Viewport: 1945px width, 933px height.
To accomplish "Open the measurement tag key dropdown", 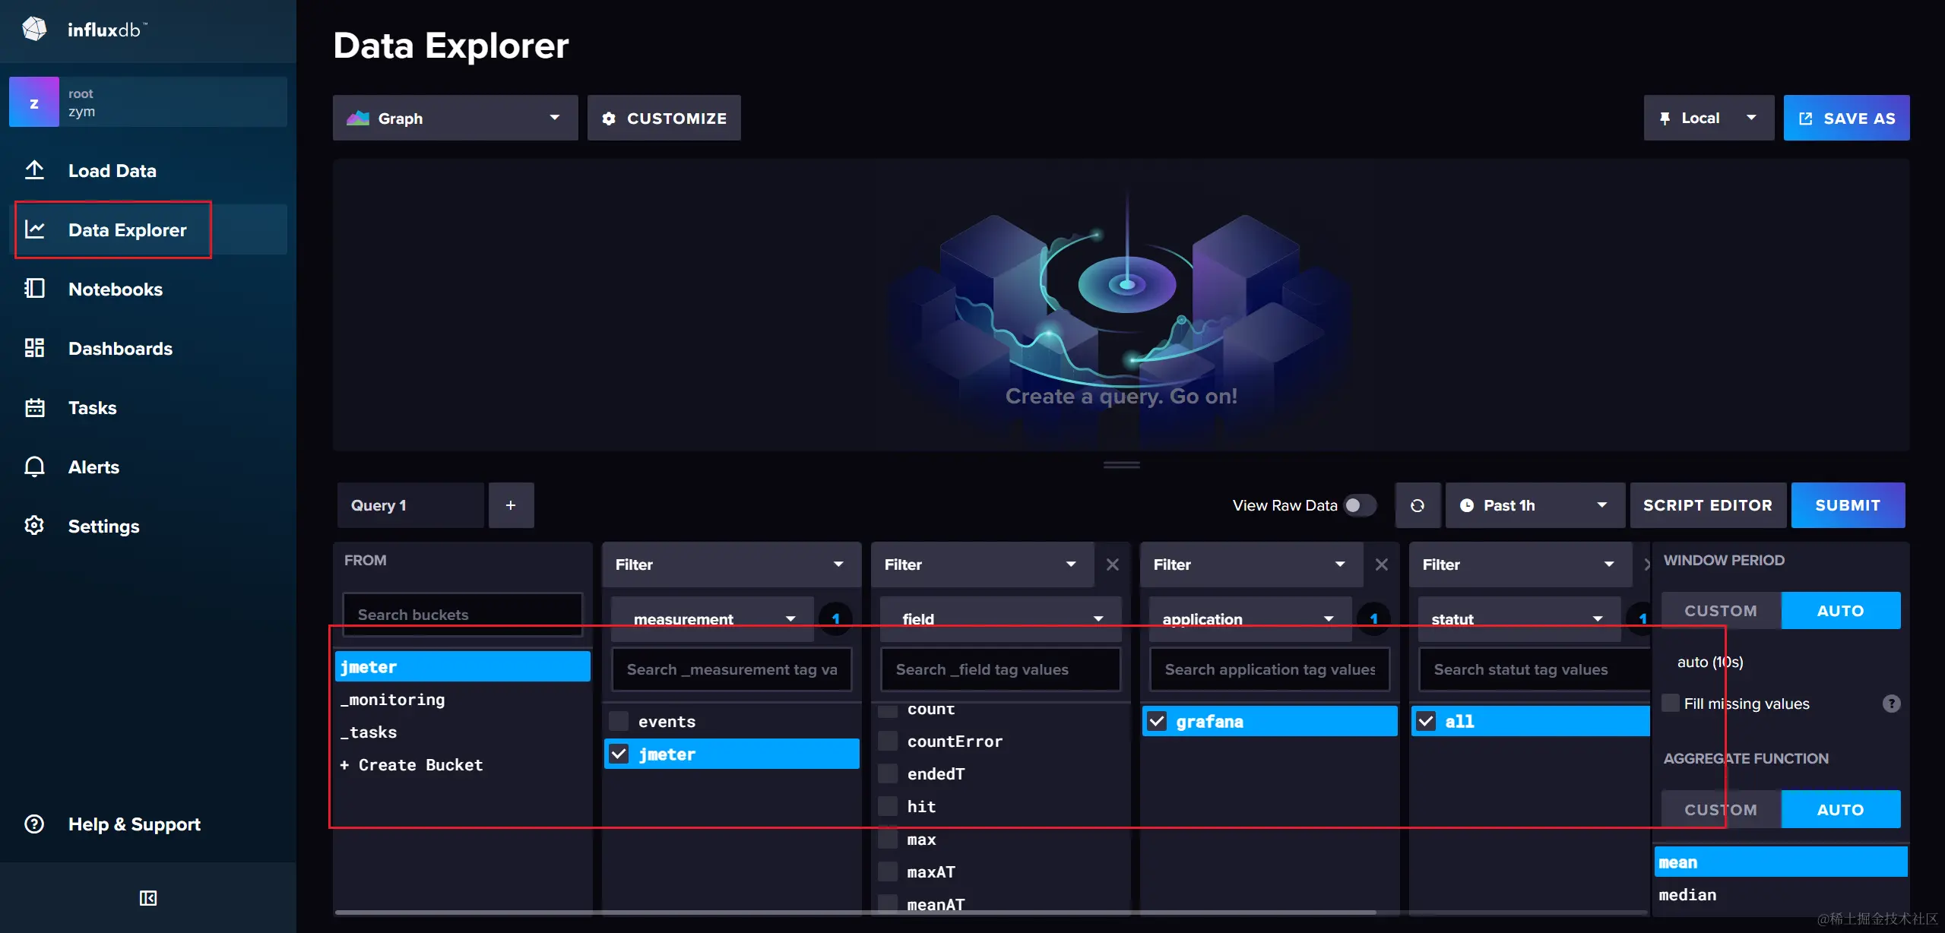I will pos(713,618).
